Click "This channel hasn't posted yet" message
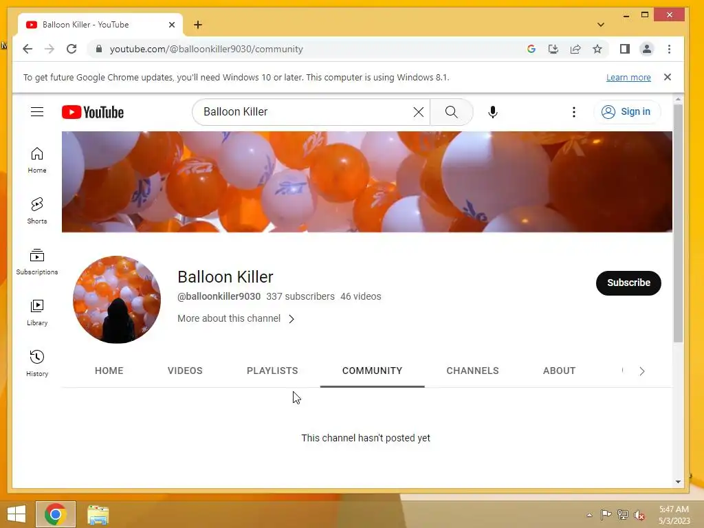This screenshot has height=528, width=704. pos(366,438)
